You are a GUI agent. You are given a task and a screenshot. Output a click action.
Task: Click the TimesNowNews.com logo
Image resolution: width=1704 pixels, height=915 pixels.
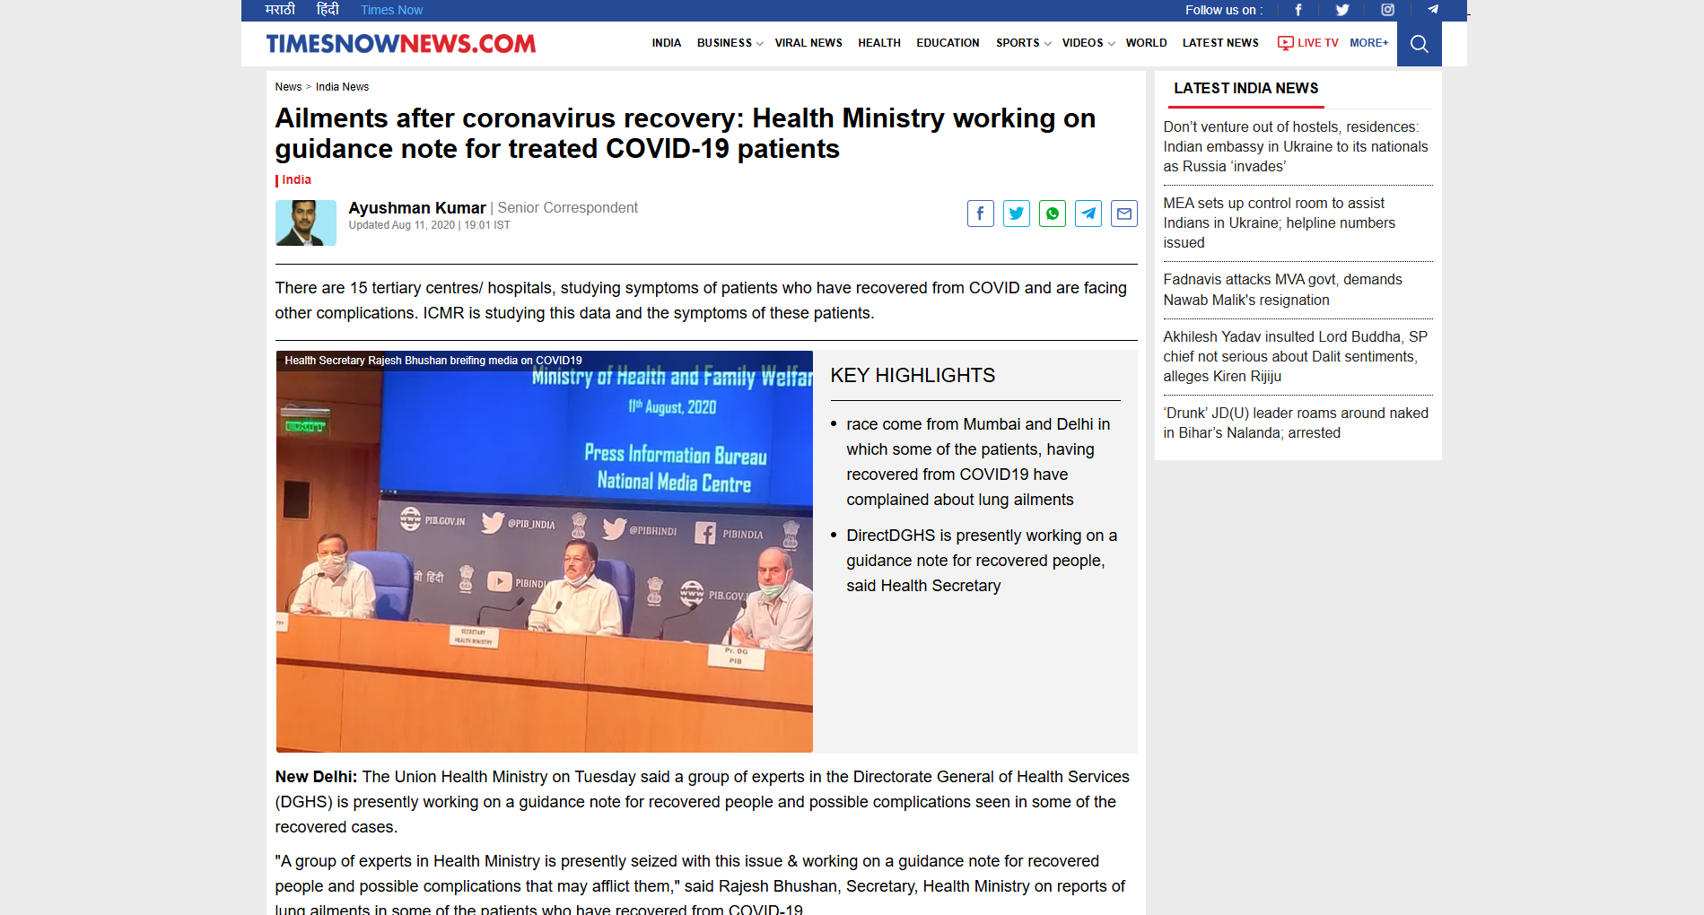tap(400, 44)
